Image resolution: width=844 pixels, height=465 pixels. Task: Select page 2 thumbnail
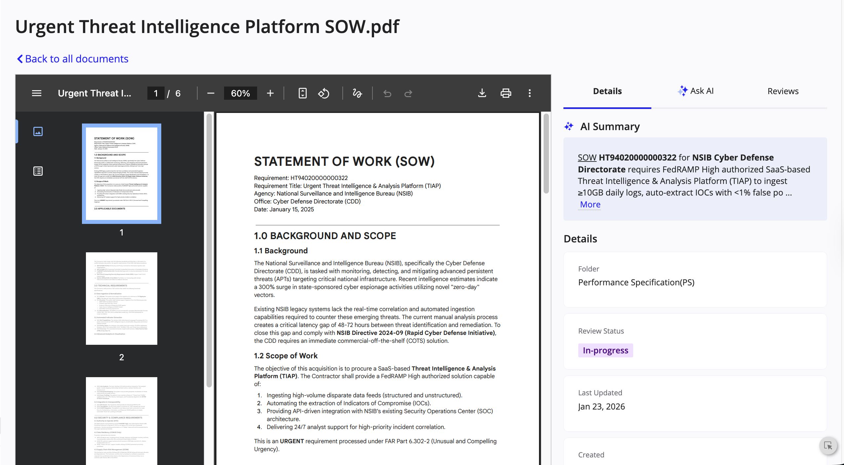tap(122, 299)
